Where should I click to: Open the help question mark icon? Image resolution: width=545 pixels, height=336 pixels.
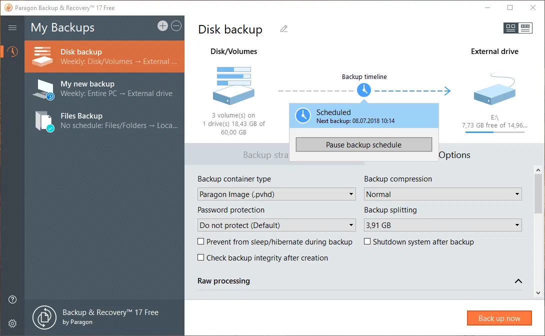click(x=12, y=299)
